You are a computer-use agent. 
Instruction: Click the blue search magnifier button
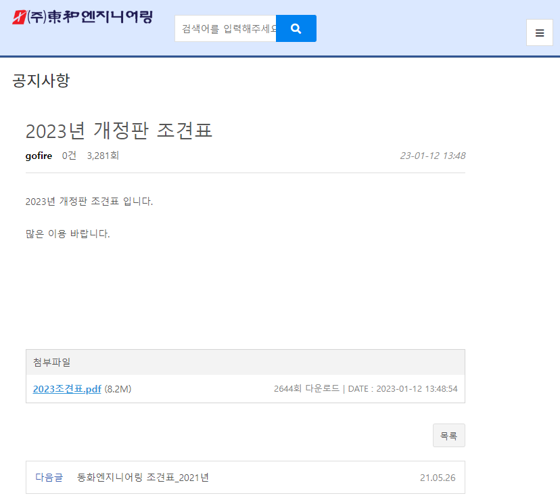pyautogui.click(x=296, y=28)
